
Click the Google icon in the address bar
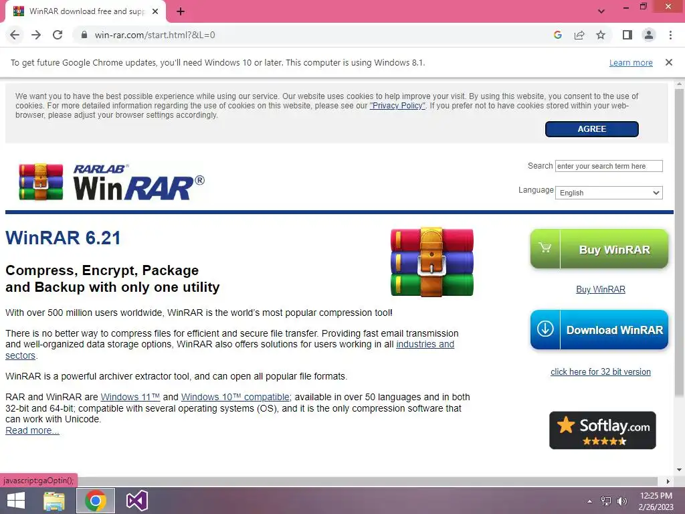click(557, 35)
